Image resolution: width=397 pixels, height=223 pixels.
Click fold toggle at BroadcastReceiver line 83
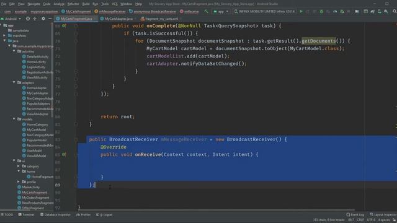click(x=76, y=139)
